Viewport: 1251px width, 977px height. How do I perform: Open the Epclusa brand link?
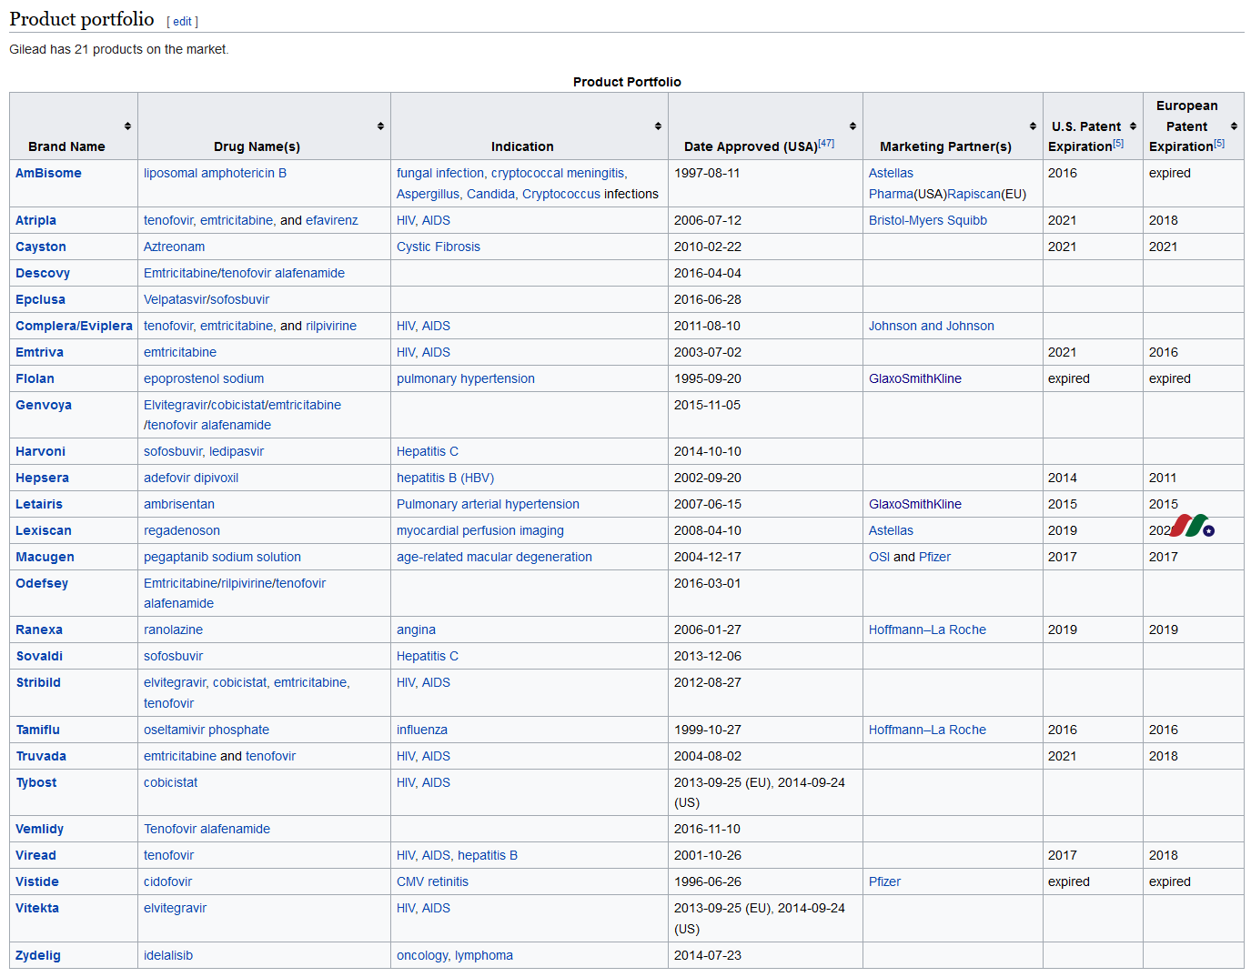(x=40, y=299)
